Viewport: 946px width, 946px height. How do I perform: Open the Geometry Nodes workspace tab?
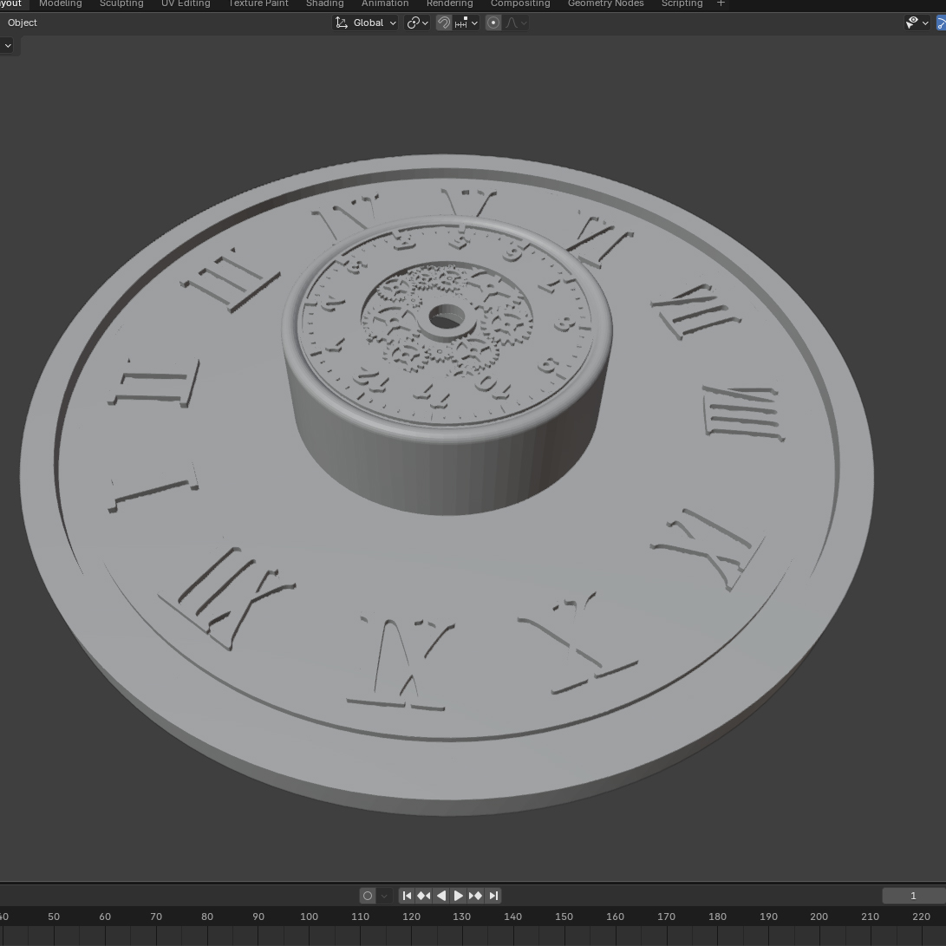tap(606, 3)
